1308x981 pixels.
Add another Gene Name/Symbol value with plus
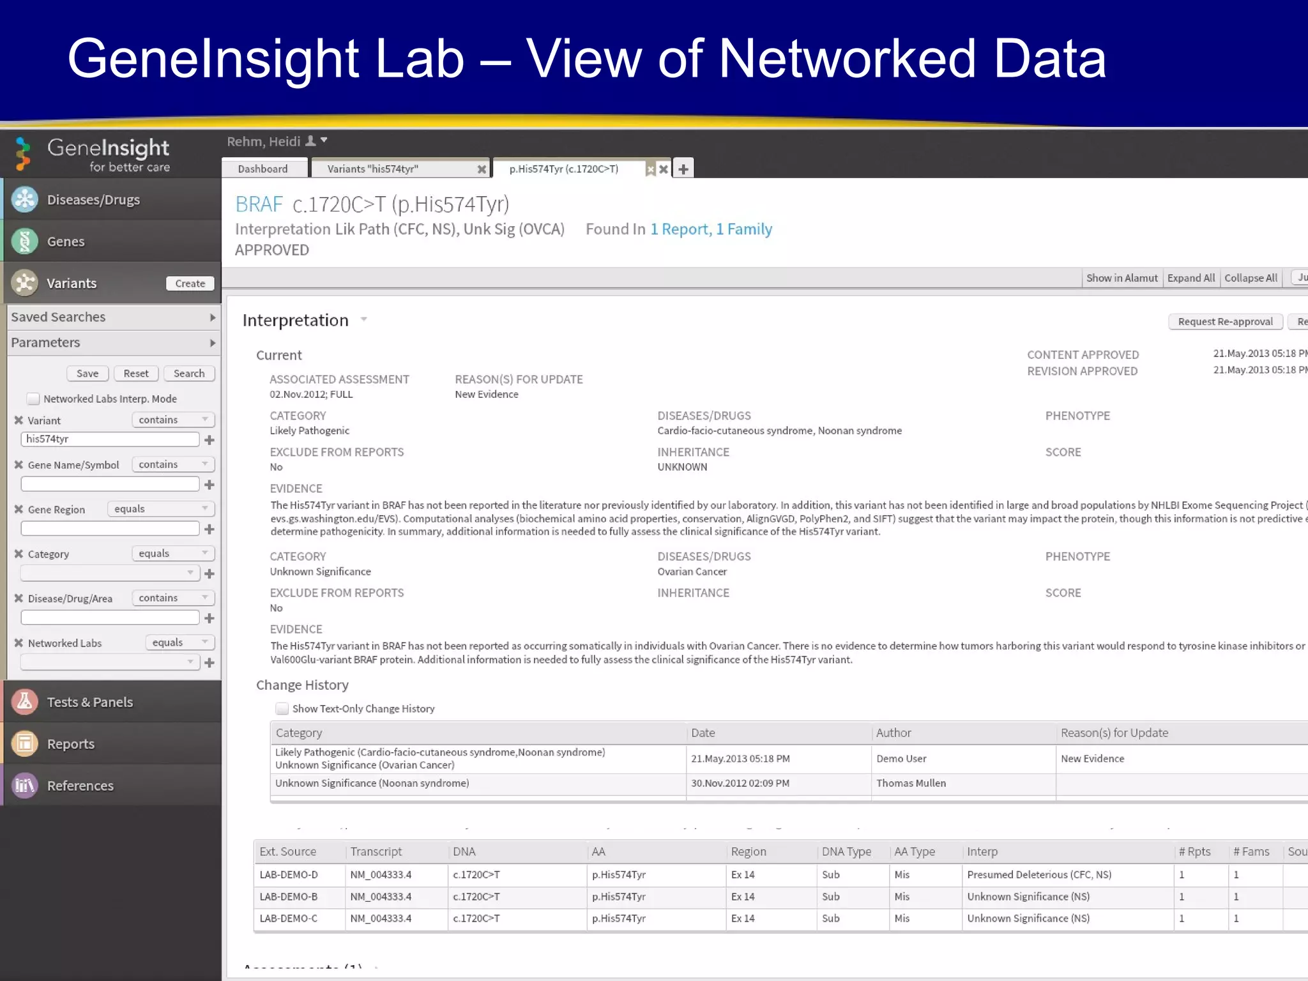click(x=209, y=485)
